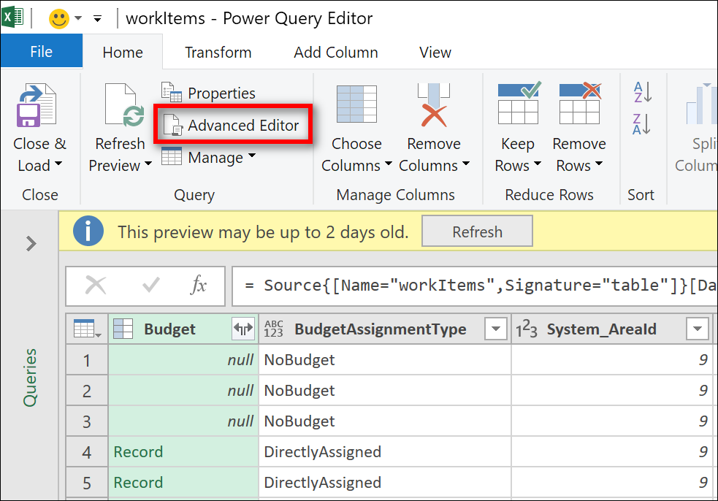The image size is (718, 501).
Task: Open the table menu icon in header corner
Action: [88, 329]
